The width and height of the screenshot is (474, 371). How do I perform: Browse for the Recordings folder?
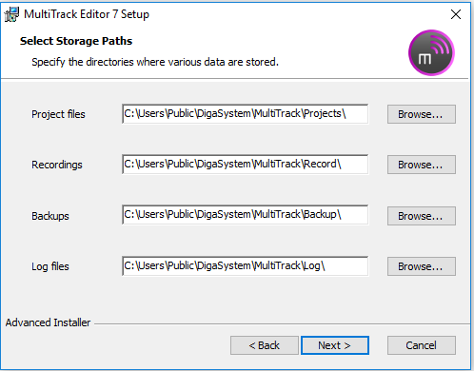pos(422,165)
